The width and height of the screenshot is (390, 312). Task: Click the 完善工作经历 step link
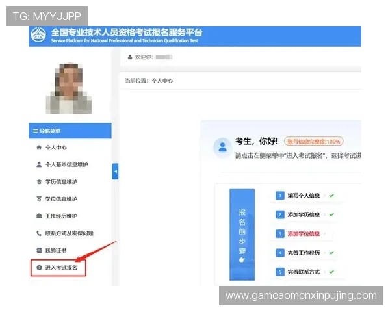[x=304, y=253]
